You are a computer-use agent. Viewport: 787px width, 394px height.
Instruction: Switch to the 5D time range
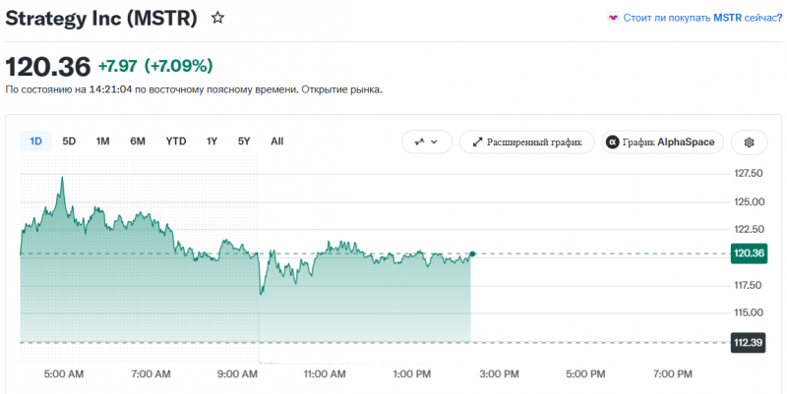click(x=69, y=141)
